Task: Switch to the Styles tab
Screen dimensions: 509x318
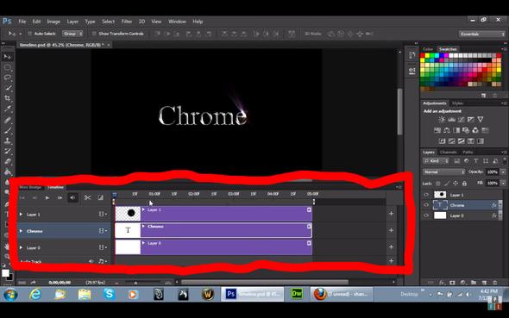Action: tap(457, 103)
